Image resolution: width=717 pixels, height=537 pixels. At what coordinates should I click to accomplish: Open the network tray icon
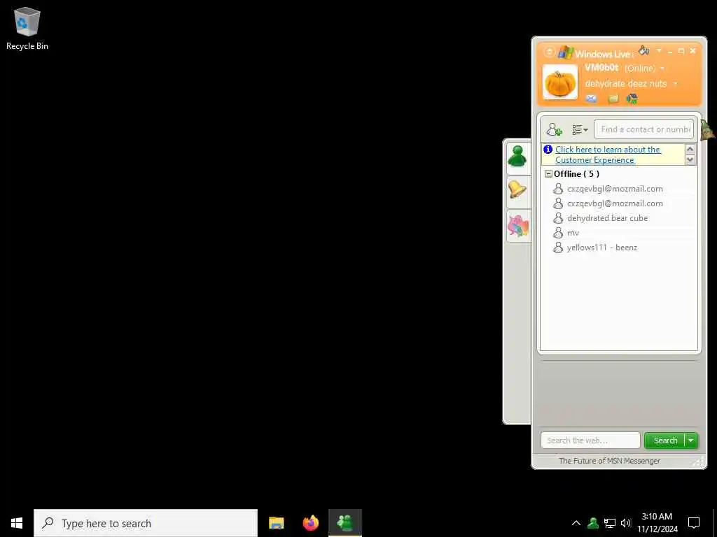[610, 523]
